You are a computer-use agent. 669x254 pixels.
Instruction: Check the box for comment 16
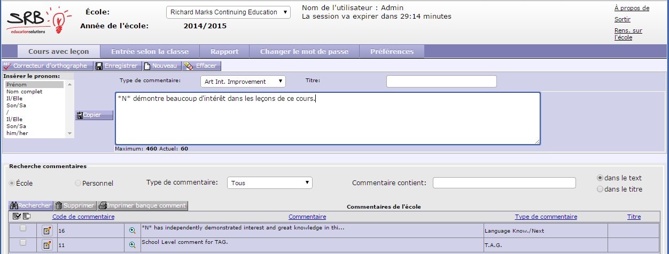point(22,228)
